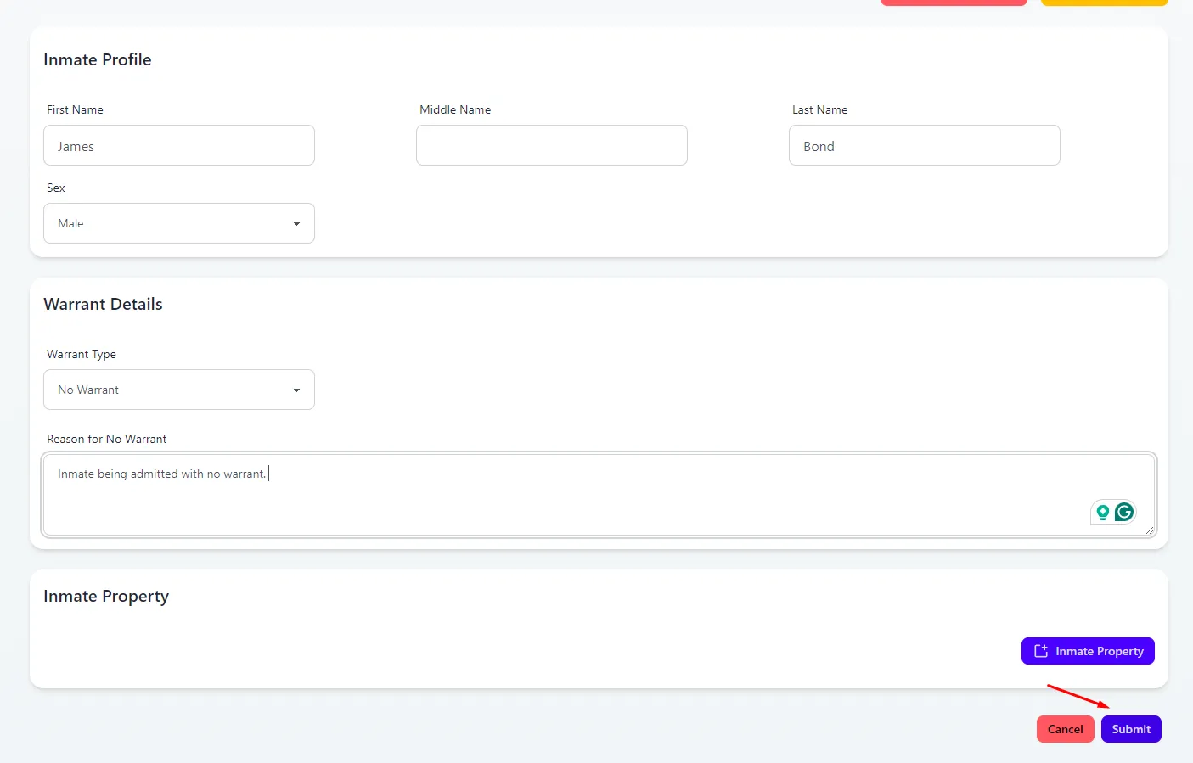This screenshot has height=763, width=1193.
Task: Click the 'Warrant Details' section heading
Action: pyautogui.click(x=103, y=304)
